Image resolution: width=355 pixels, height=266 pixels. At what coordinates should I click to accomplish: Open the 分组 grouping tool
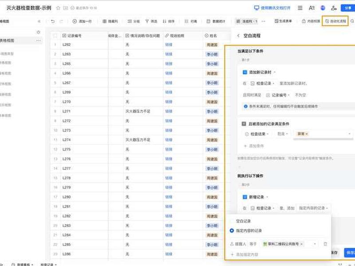(134, 21)
